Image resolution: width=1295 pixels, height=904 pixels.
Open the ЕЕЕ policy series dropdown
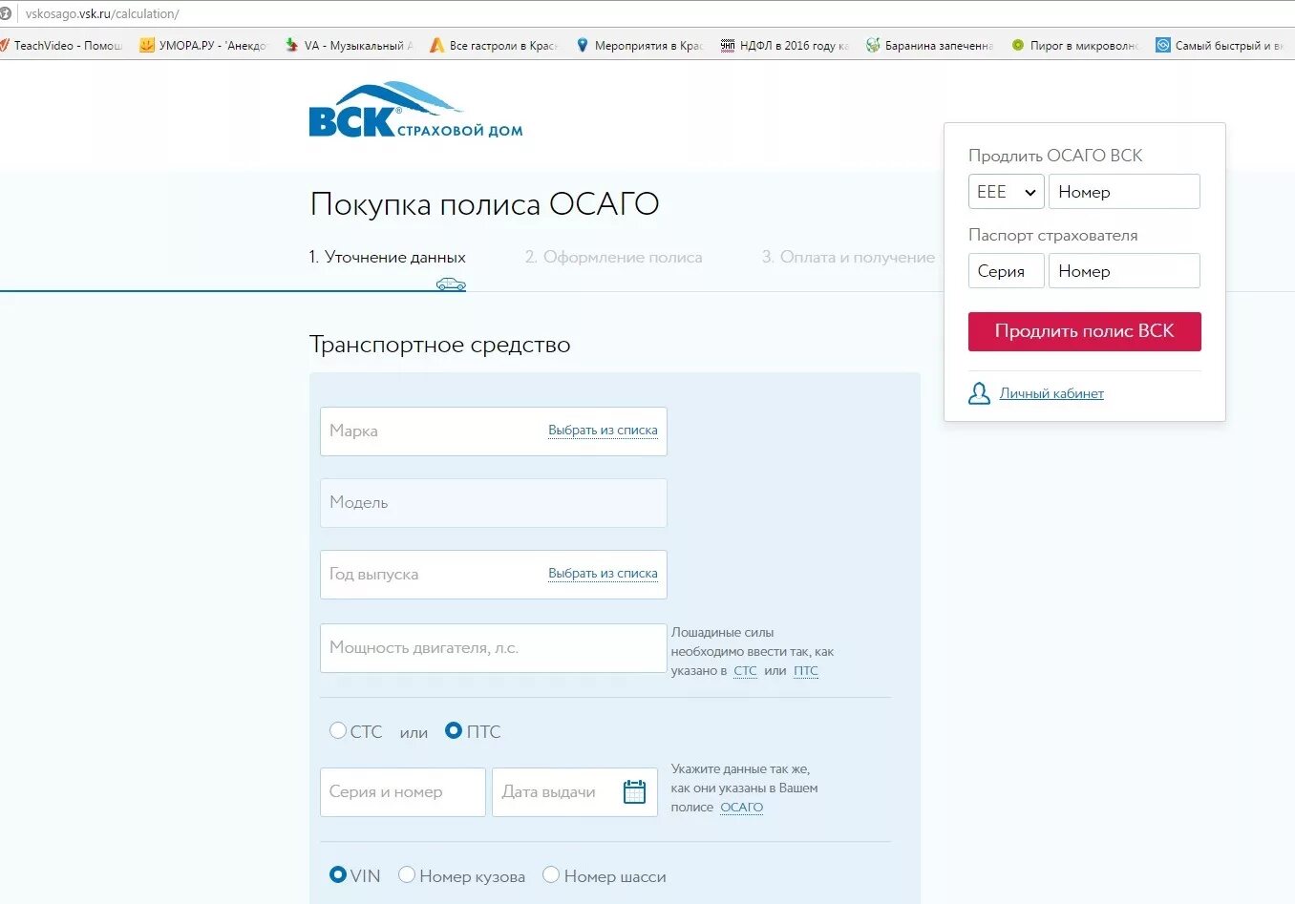point(1006,192)
